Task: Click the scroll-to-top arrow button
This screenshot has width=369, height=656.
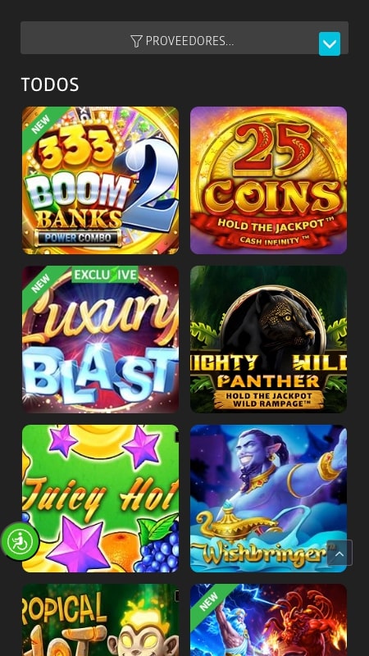Action: click(x=339, y=553)
